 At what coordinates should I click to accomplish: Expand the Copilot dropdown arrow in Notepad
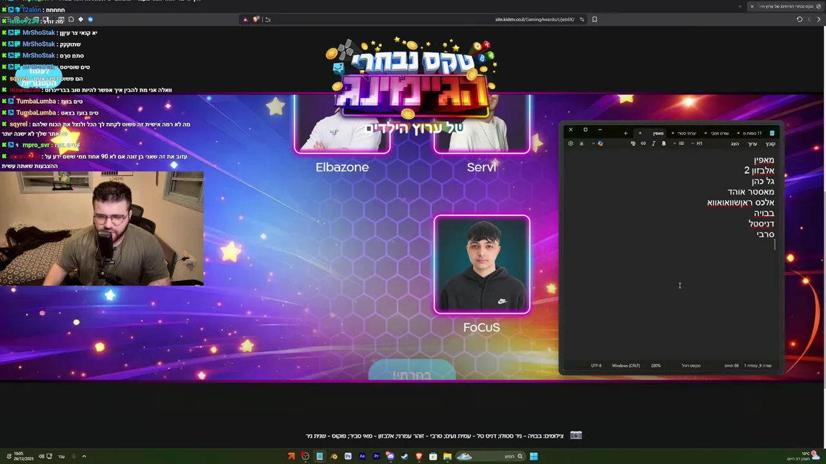[593, 143]
